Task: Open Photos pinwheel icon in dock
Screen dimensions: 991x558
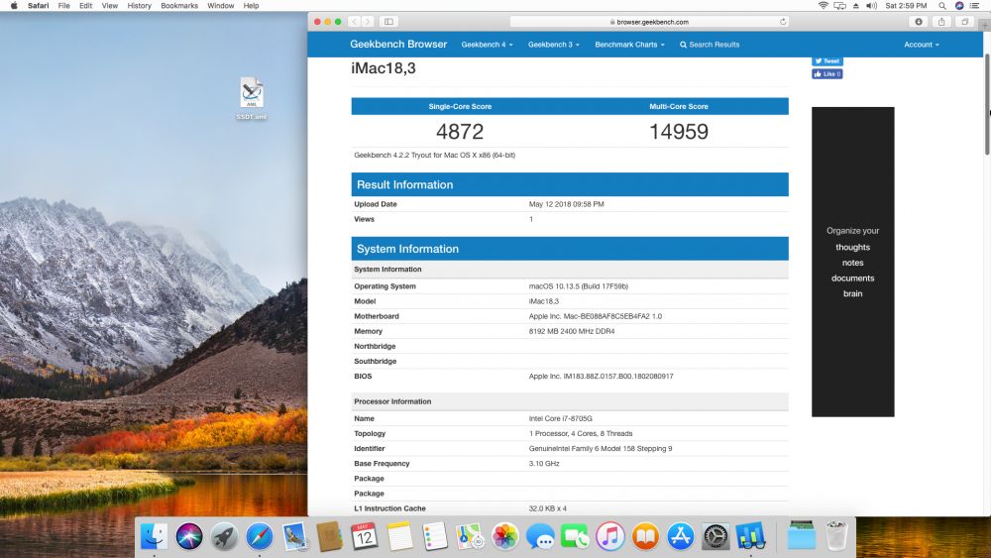Action: pyautogui.click(x=505, y=536)
